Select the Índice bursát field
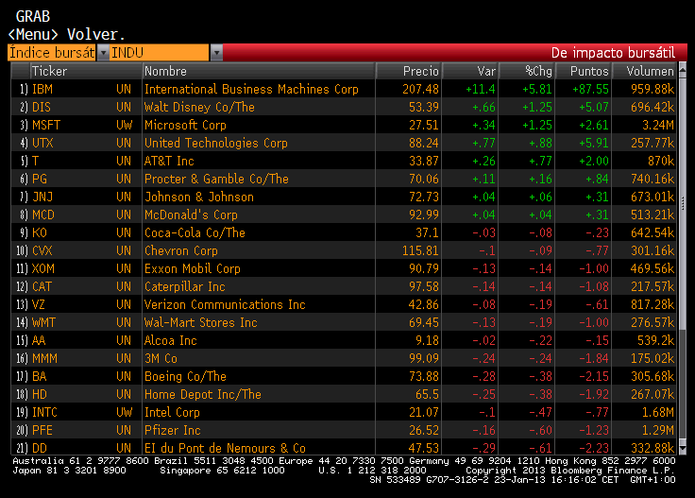The width and height of the screenshot is (695, 498). 51,53
